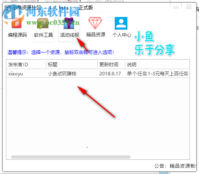Click the 软件工具 label
Image resolution: width=199 pixels, height=174 pixels.
(44, 35)
